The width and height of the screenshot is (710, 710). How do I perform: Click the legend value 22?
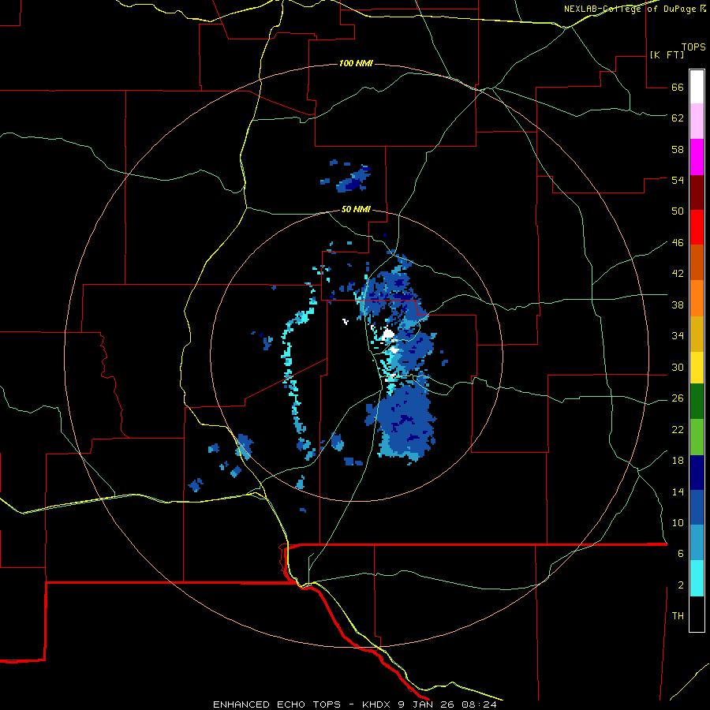pos(678,429)
